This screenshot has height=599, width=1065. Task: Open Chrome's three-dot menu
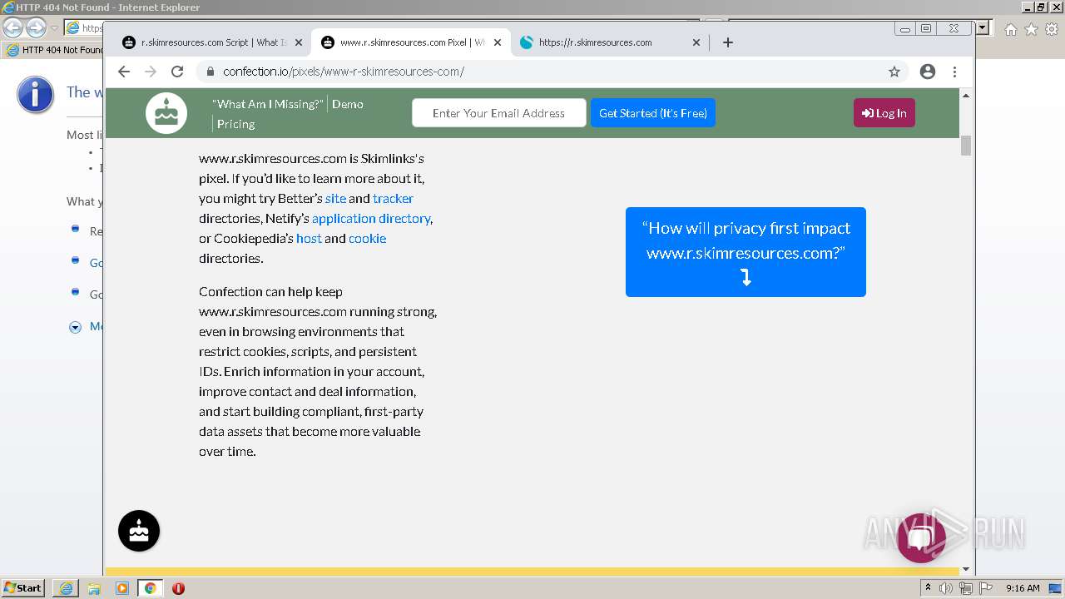tap(955, 72)
